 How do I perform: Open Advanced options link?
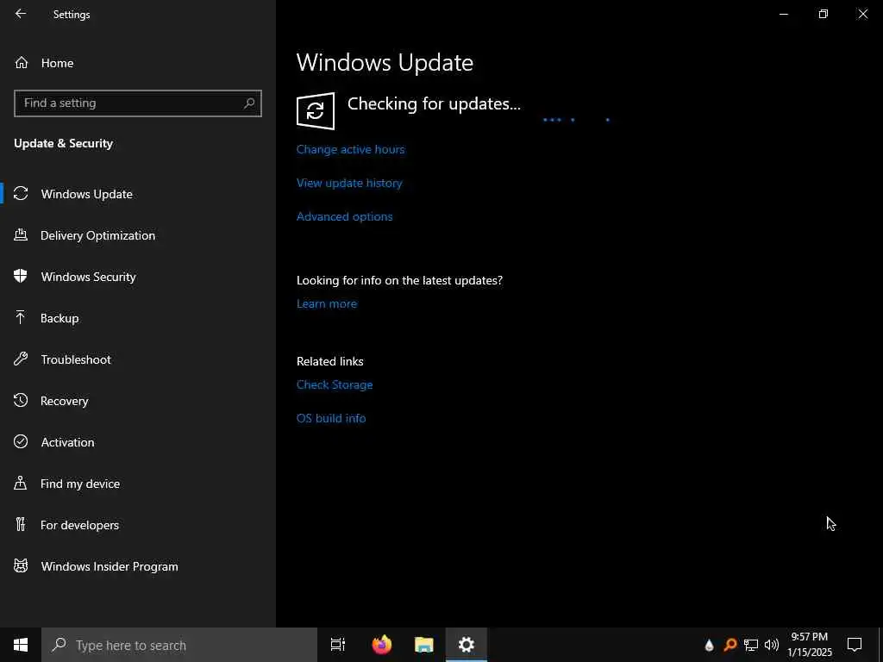coord(345,216)
